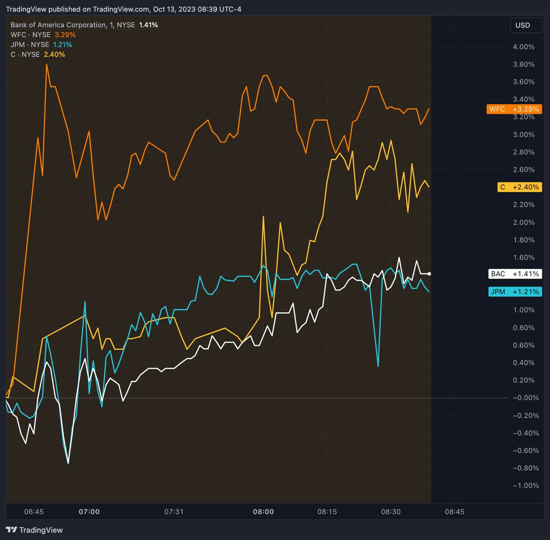Click the 08:30 time axis label
The width and height of the screenshot is (550, 540).
(x=390, y=512)
